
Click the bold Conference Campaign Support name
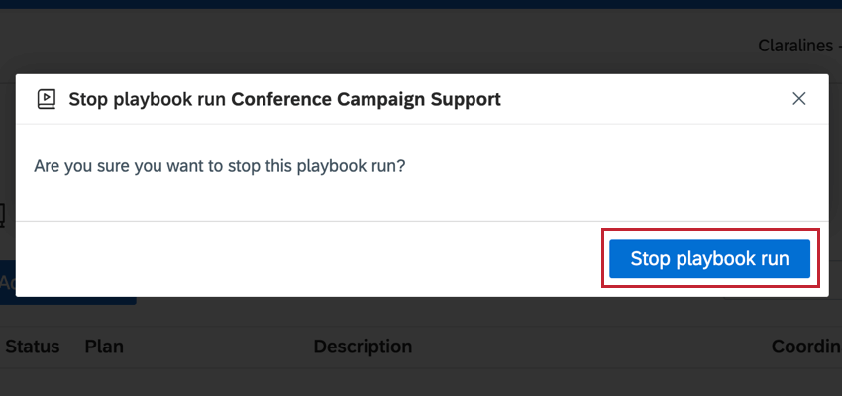tap(367, 99)
